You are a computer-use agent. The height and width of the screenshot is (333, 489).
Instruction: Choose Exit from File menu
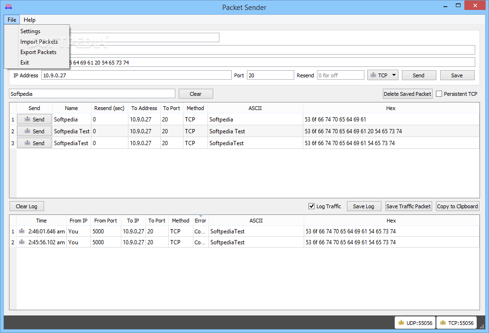tap(37, 63)
